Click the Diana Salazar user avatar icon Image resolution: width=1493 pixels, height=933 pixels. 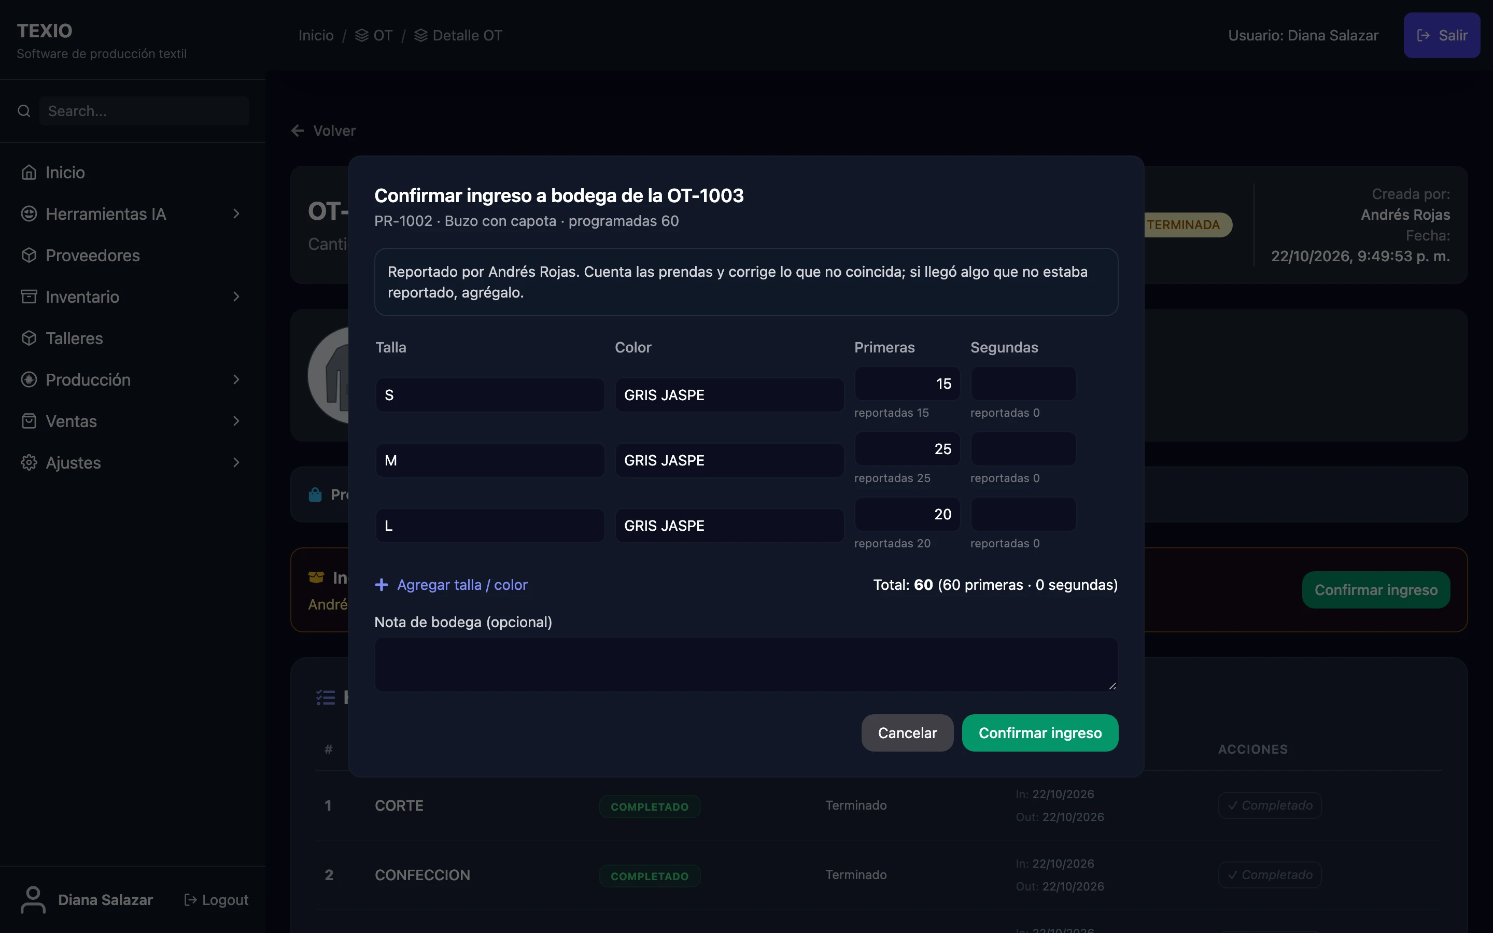pyautogui.click(x=33, y=900)
